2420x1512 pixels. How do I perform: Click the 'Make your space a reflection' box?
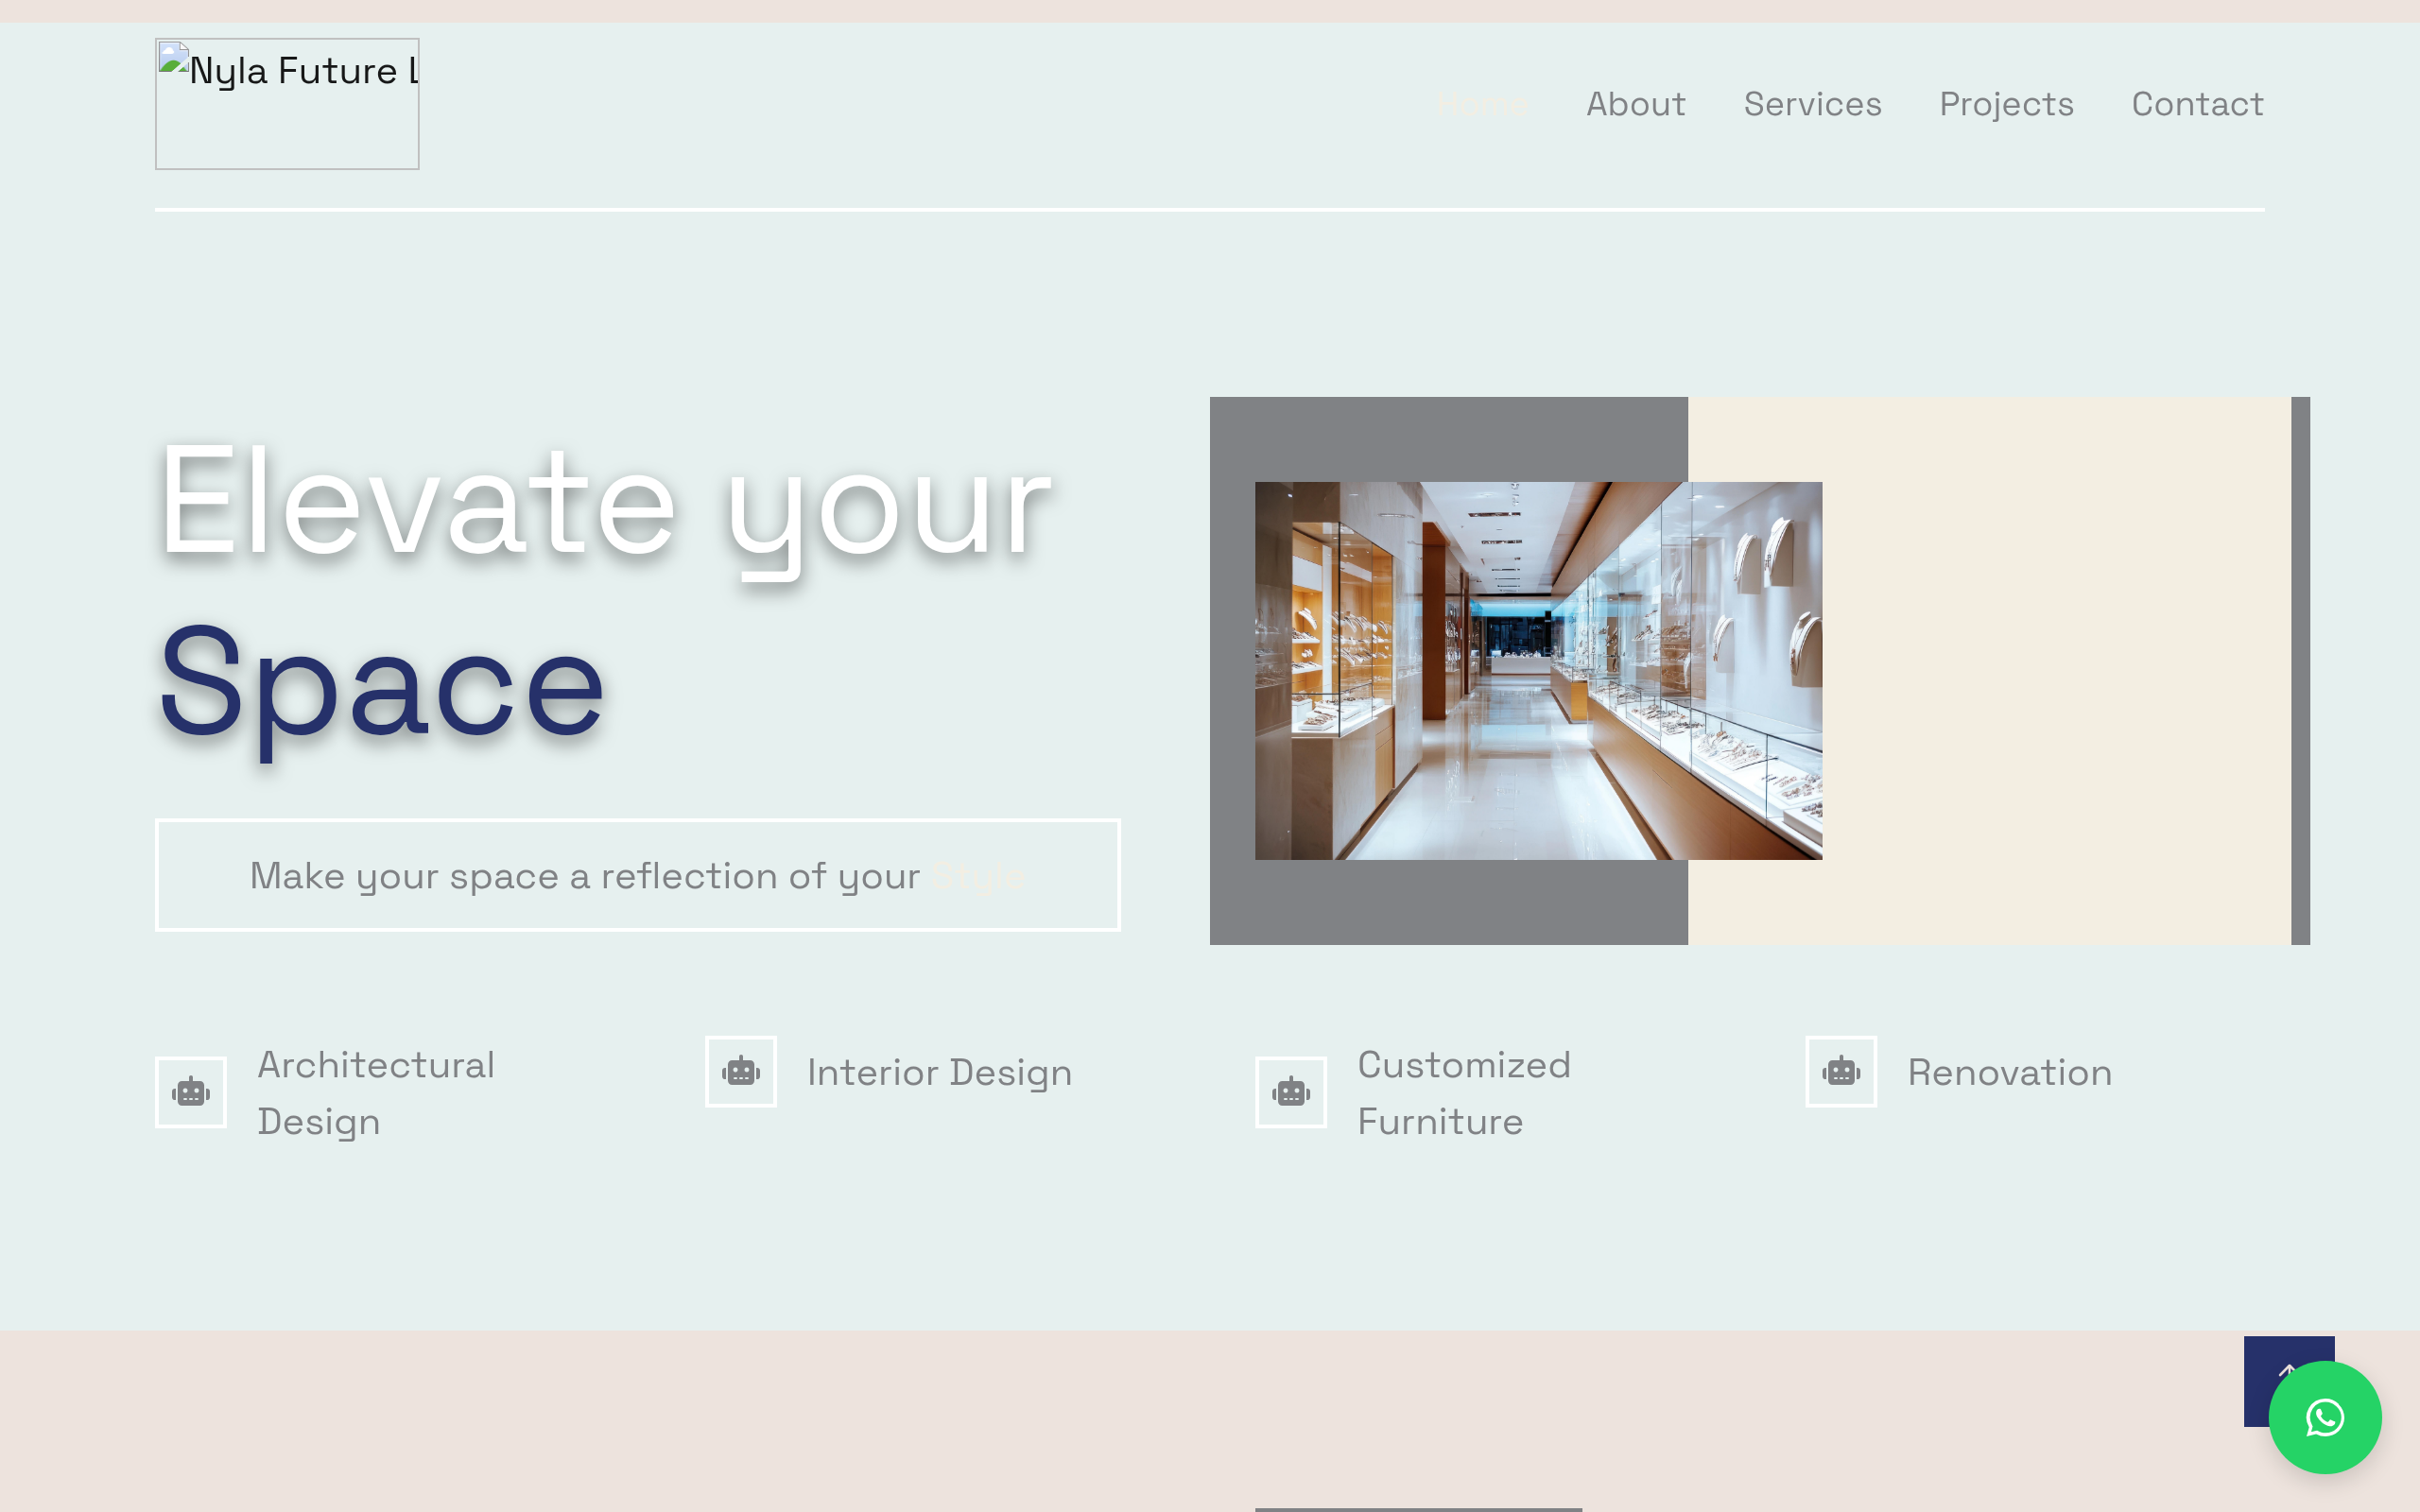637,875
